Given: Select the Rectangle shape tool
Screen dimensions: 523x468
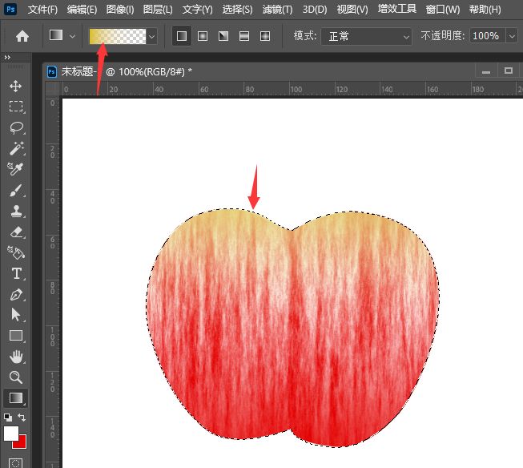Looking at the screenshot, I should coord(16,336).
